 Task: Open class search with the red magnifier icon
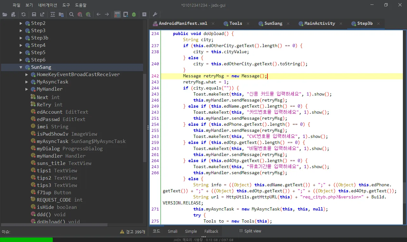pyautogui.click(x=80, y=14)
